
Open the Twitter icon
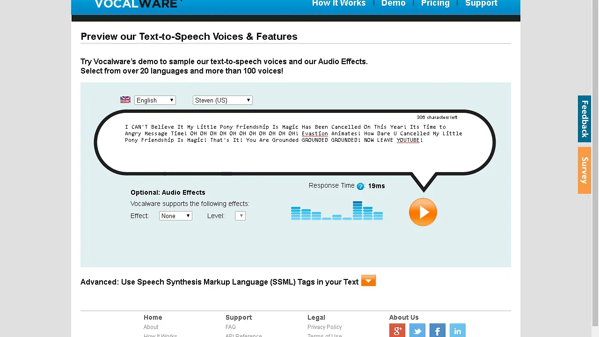(417, 330)
